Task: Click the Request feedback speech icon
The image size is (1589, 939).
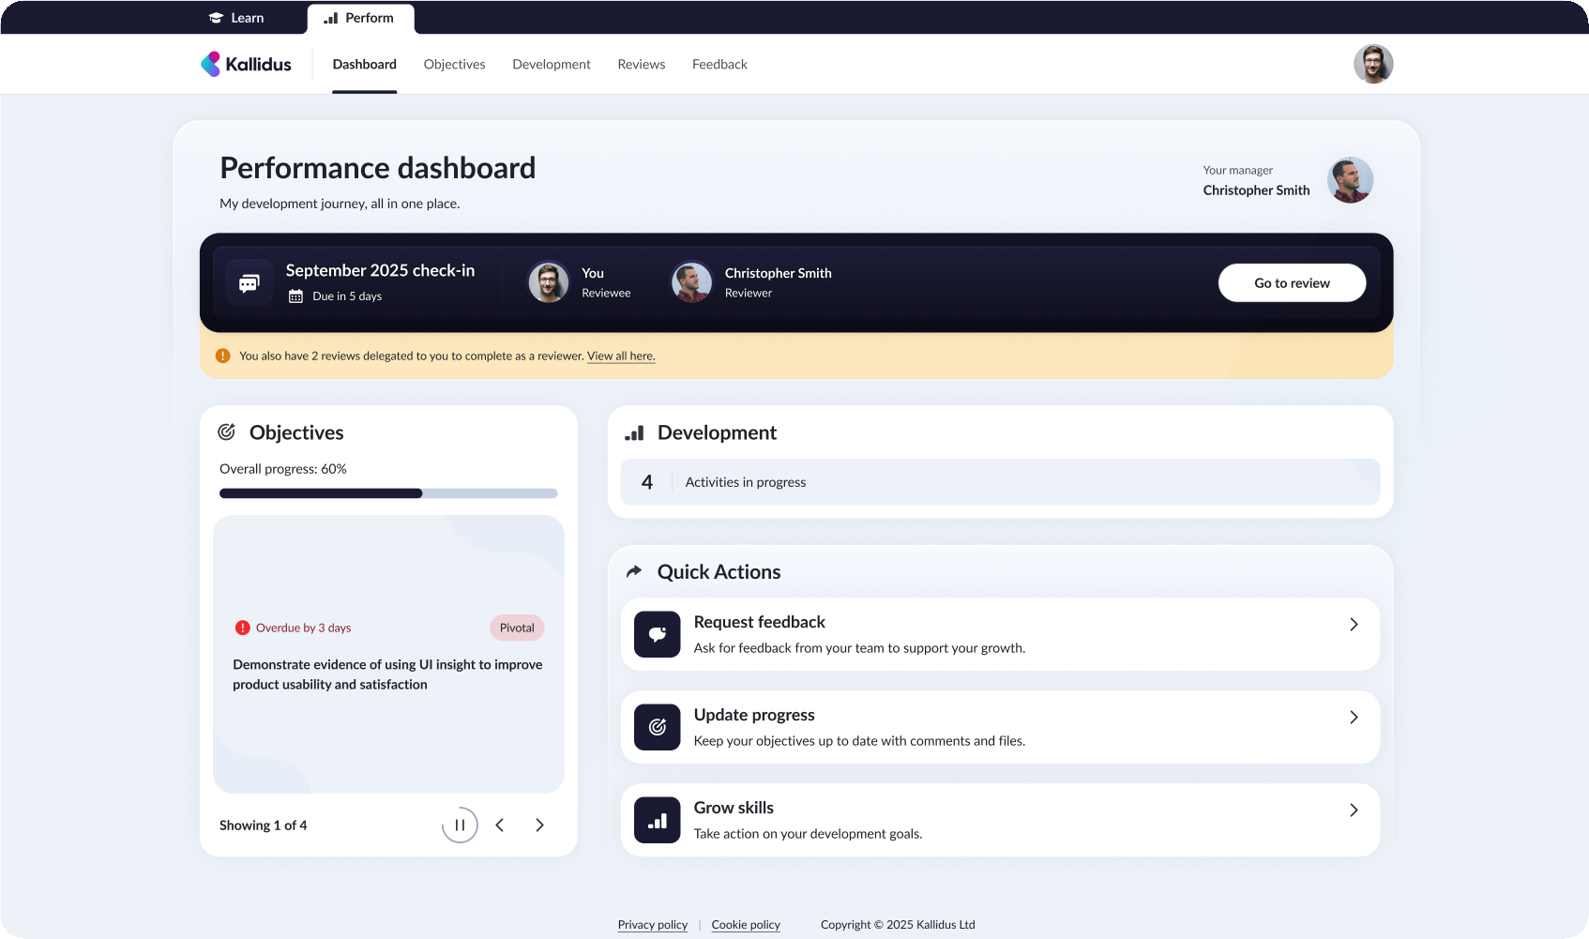Action: [x=657, y=634]
